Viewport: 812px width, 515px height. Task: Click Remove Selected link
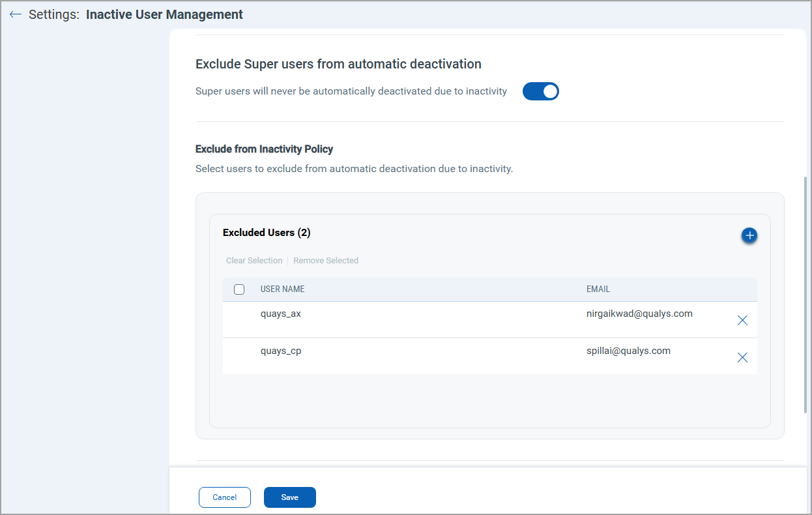326,261
